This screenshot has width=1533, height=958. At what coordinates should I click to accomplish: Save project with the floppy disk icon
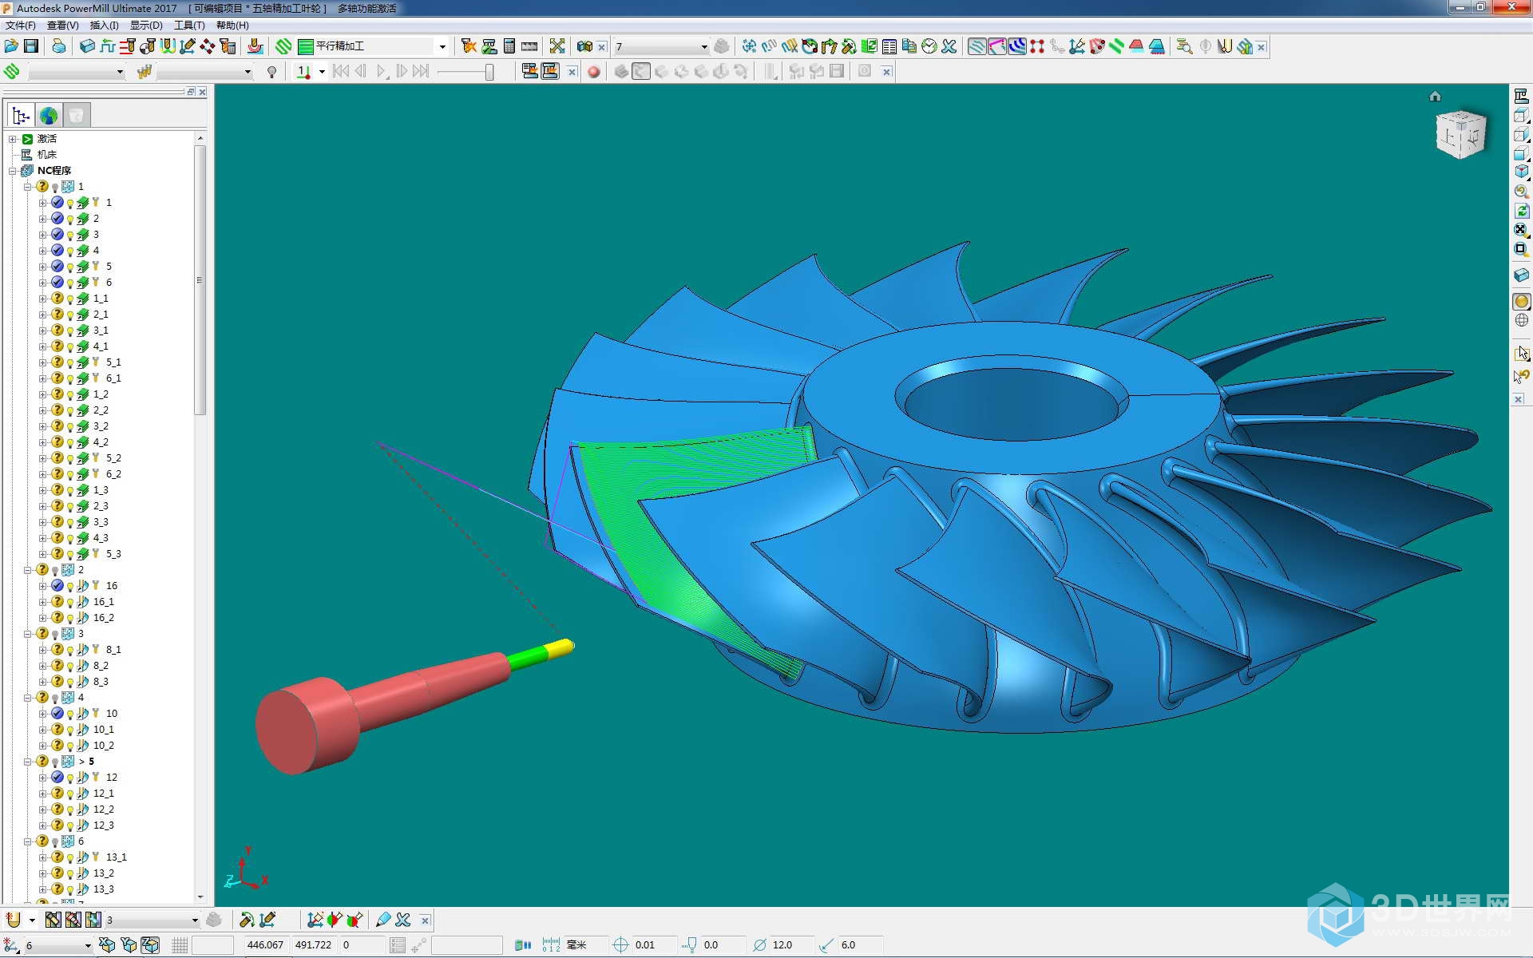point(31,46)
